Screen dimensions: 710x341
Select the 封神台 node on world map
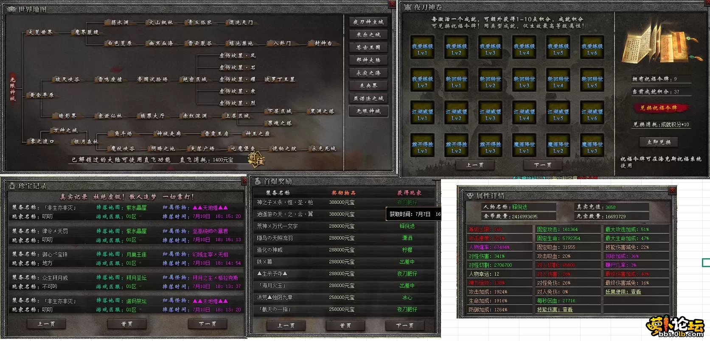point(323,43)
